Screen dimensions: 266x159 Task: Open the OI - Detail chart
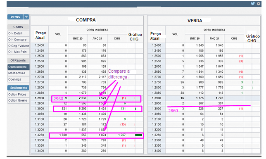[18, 33]
